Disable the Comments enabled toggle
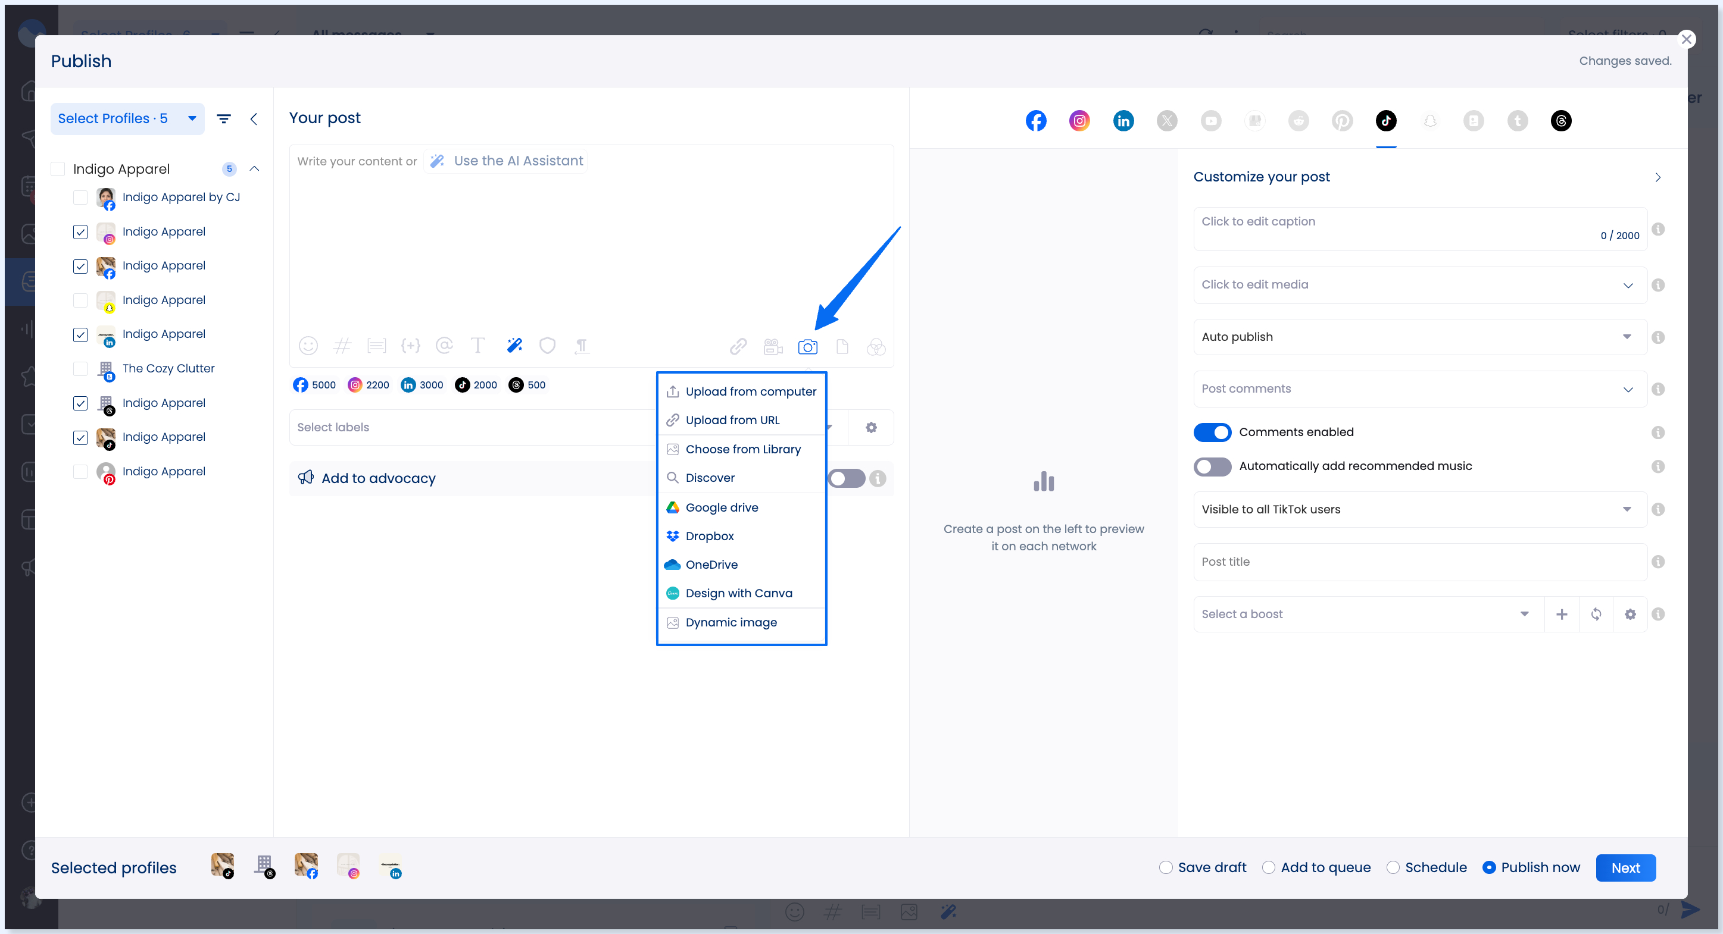 (1212, 432)
